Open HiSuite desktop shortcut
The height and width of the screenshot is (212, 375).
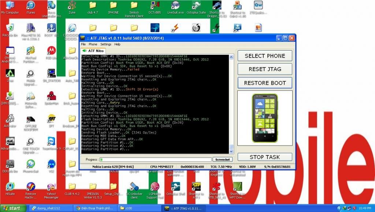point(10,189)
